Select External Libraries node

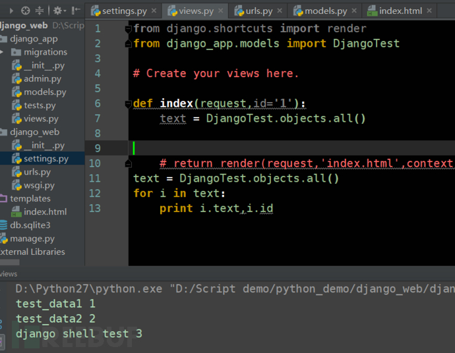pos(32,252)
